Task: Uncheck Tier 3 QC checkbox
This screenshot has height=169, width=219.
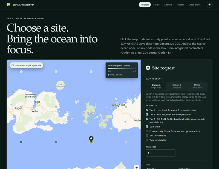Action: 147,119
